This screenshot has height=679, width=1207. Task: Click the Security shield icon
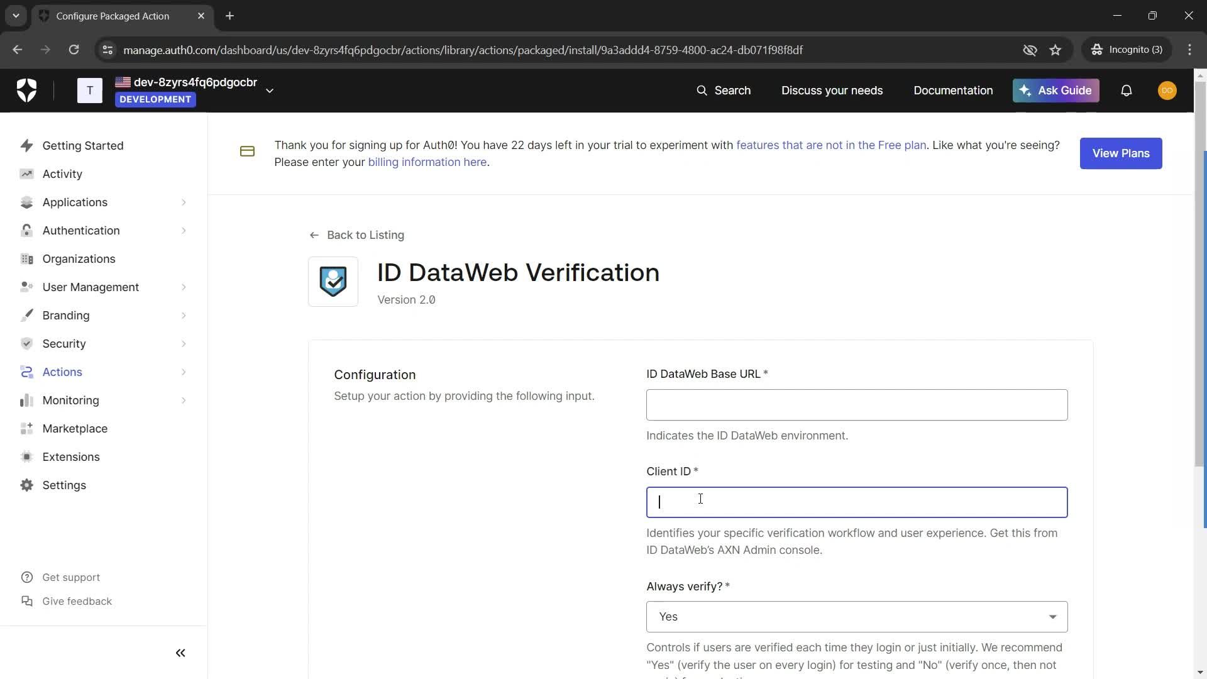pos(26,344)
